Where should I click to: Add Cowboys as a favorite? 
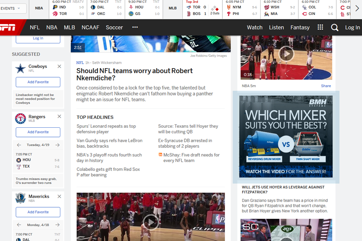point(38,82)
